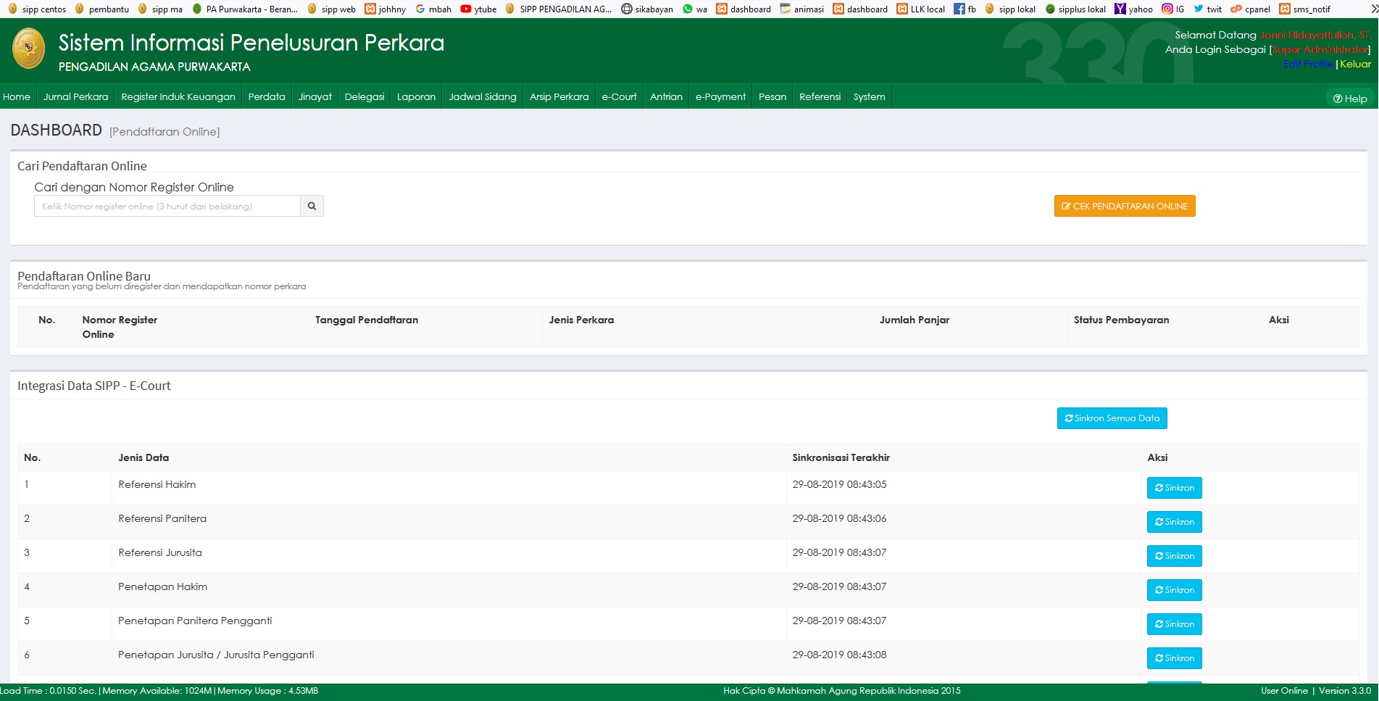Open the Pesan menu
The width and height of the screenshot is (1379, 701).
(x=772, y=96)
